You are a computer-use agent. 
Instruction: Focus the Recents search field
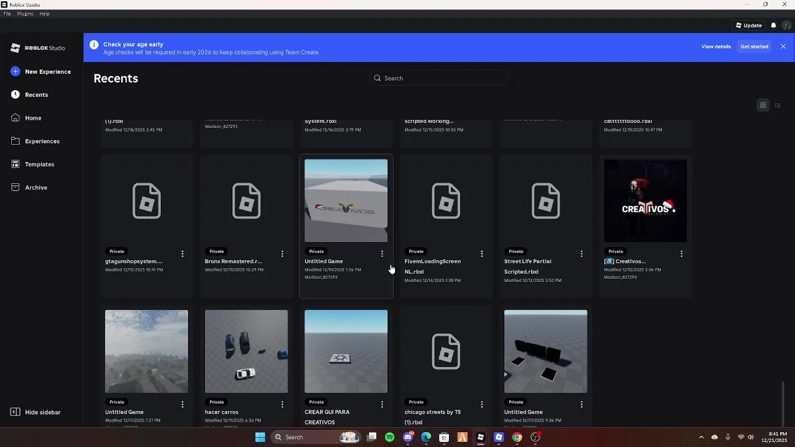pyautogui.click(x=439, y=78)
